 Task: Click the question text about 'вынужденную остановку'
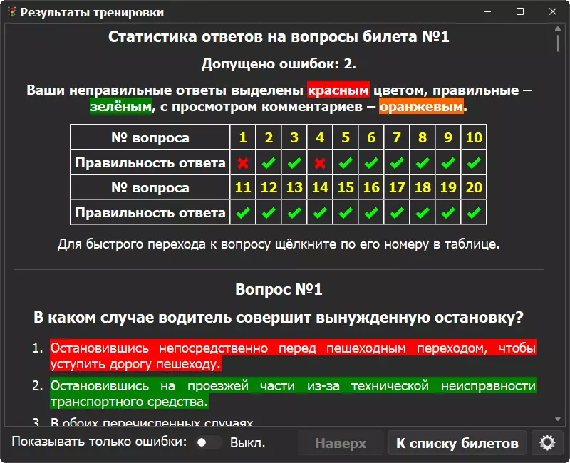coord(279,317)
